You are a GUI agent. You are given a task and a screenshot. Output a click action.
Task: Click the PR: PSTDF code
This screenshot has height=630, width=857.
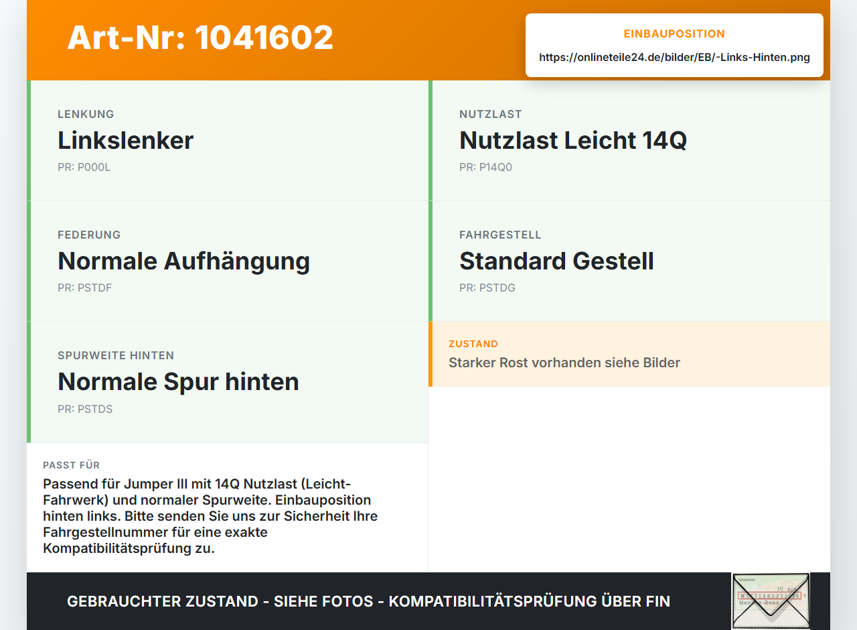point(84,288)
